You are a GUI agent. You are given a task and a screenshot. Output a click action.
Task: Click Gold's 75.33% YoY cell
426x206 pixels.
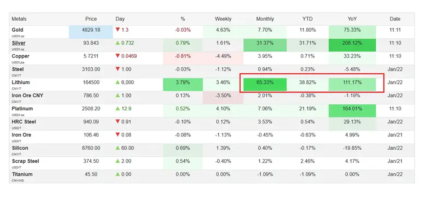352,32
